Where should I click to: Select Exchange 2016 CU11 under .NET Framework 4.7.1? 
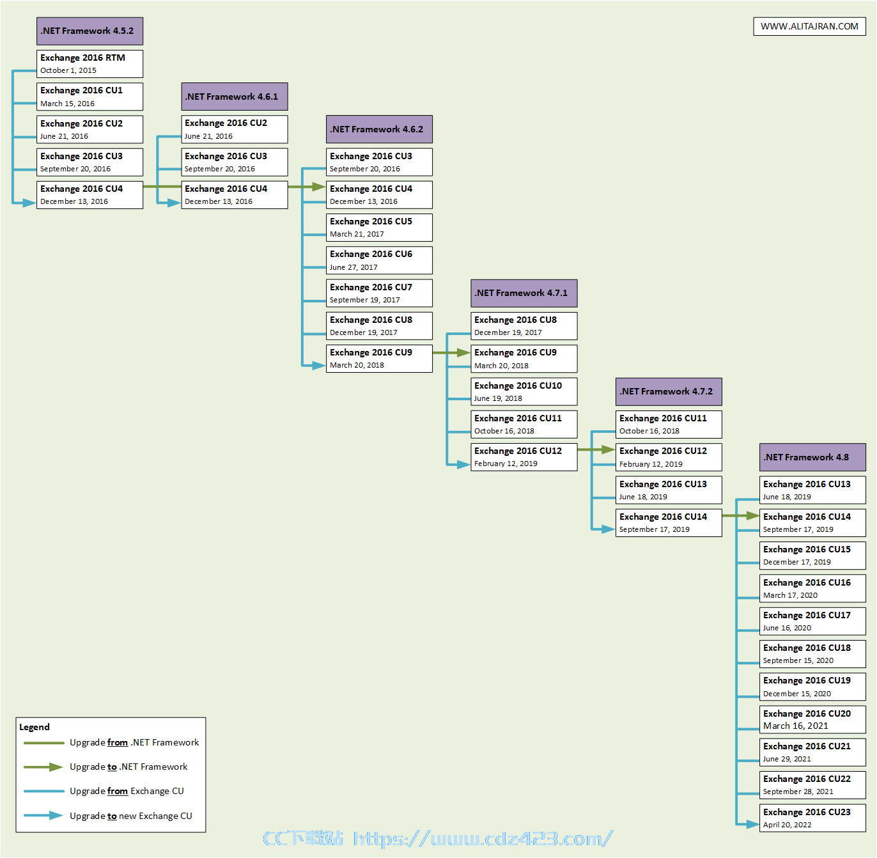(524, 424)
